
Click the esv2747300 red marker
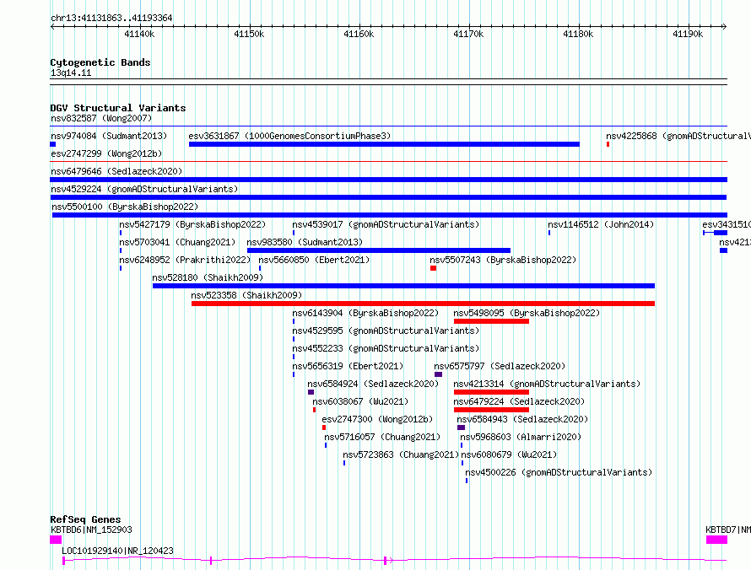point(324,427)
